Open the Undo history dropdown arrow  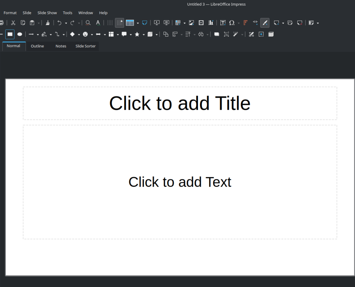click(66, 23)
